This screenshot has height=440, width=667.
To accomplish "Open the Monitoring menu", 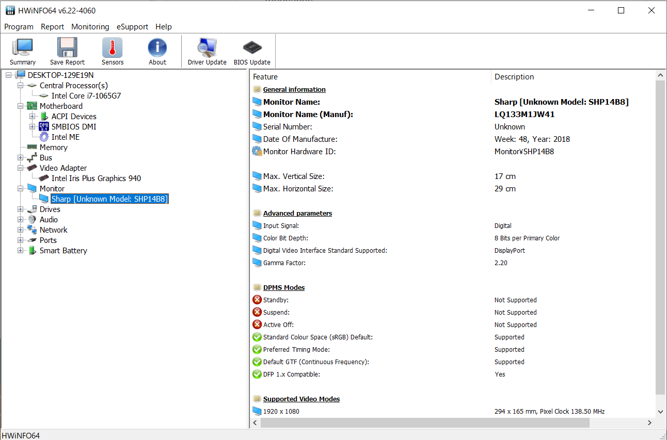I will pos(90,27).
